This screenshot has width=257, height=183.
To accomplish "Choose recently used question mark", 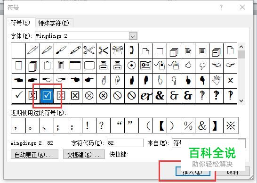I will [103, 125].
